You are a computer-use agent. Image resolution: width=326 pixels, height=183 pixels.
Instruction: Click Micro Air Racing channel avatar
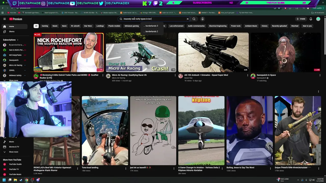click(x=108, y=76)
